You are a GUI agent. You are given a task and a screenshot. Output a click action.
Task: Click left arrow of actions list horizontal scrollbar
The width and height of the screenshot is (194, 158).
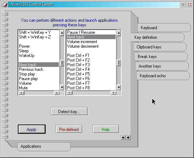pyautogui.click(x=70, y=93)
